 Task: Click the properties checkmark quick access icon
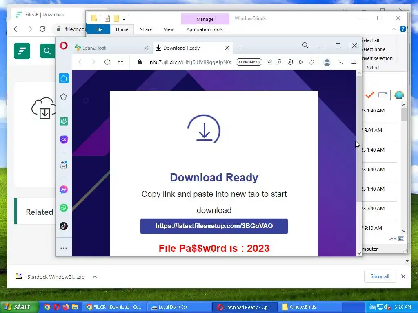coord(107,18)
